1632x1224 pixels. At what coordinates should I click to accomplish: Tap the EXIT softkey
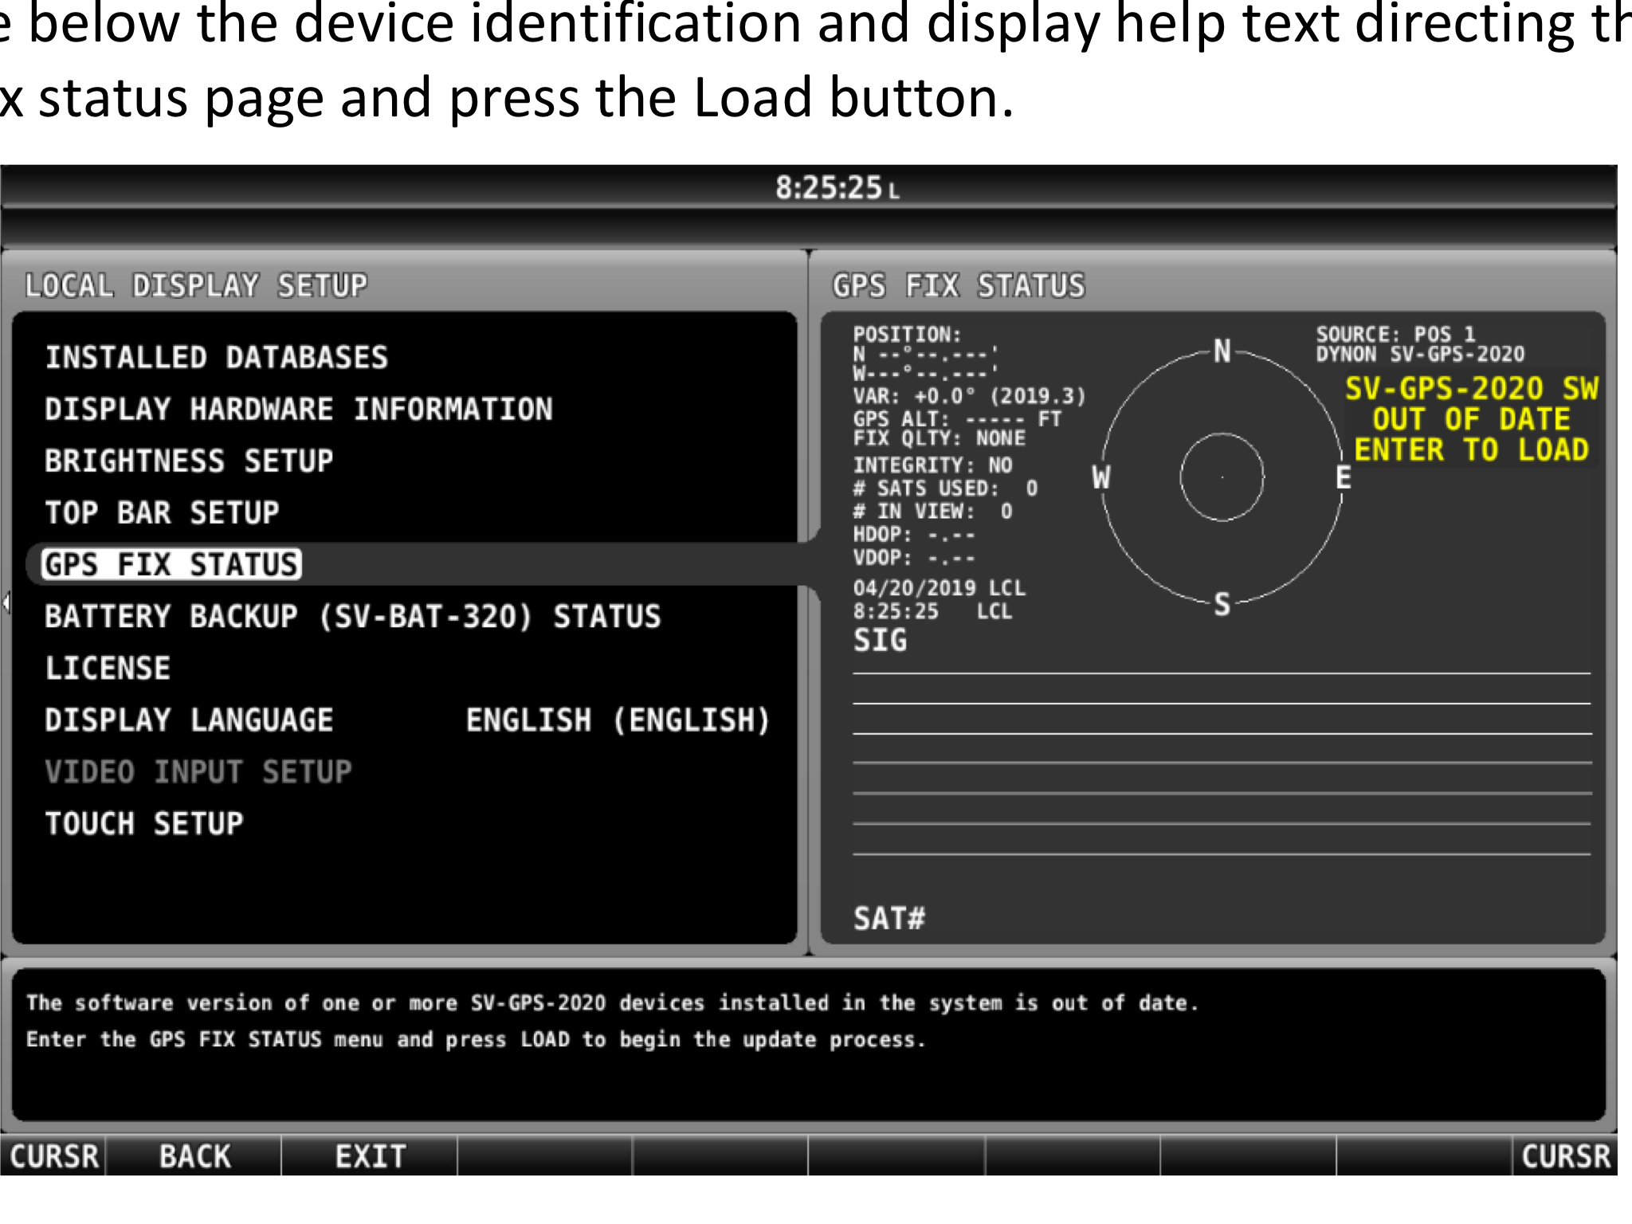[370, 1156]
